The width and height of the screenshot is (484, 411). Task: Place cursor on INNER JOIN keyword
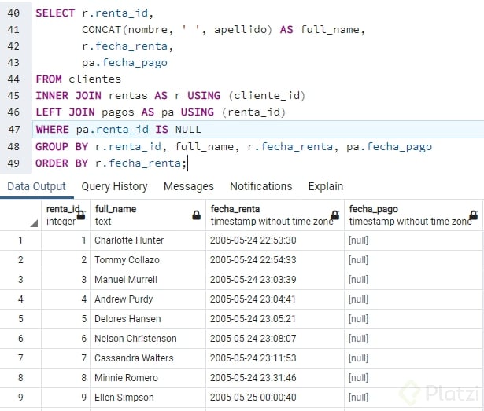tap(68, 96)
